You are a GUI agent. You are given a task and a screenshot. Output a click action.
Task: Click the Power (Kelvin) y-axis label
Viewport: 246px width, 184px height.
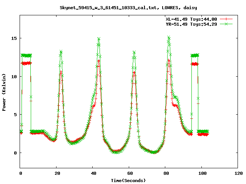coord(4,92)
